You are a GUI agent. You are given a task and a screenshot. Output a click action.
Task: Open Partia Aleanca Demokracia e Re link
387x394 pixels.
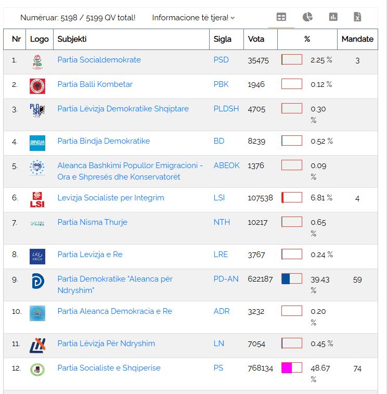click(x=115, y=311)
